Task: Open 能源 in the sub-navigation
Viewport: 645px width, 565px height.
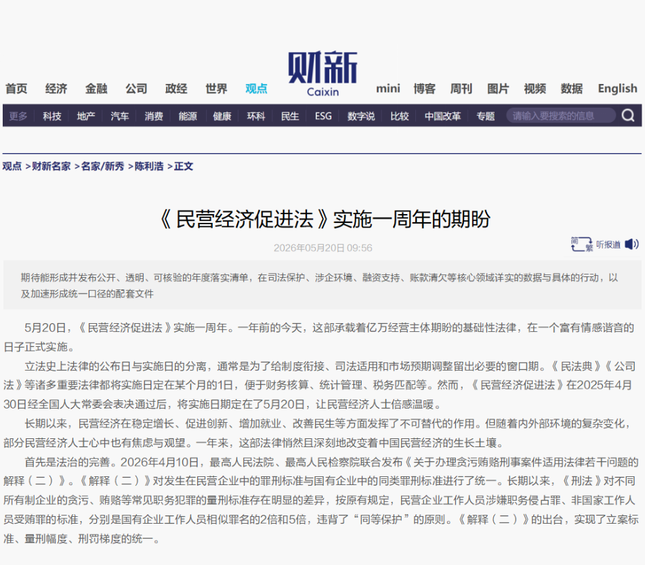Action: [x=188, y=116]
